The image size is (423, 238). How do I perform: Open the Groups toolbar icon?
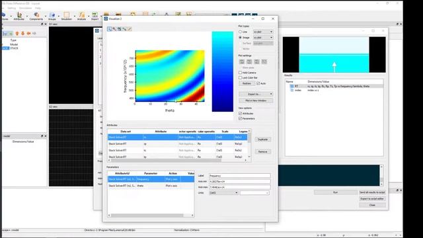[x=52, y=16]
